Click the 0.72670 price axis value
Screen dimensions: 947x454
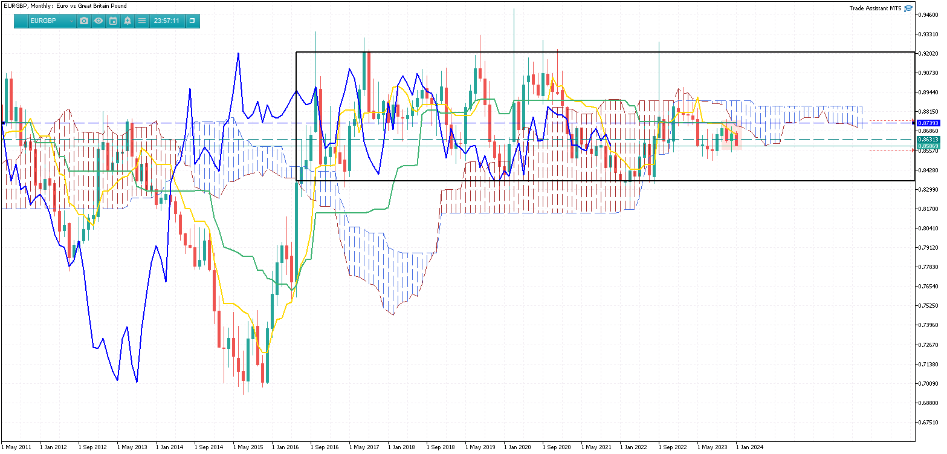[929, 345]
